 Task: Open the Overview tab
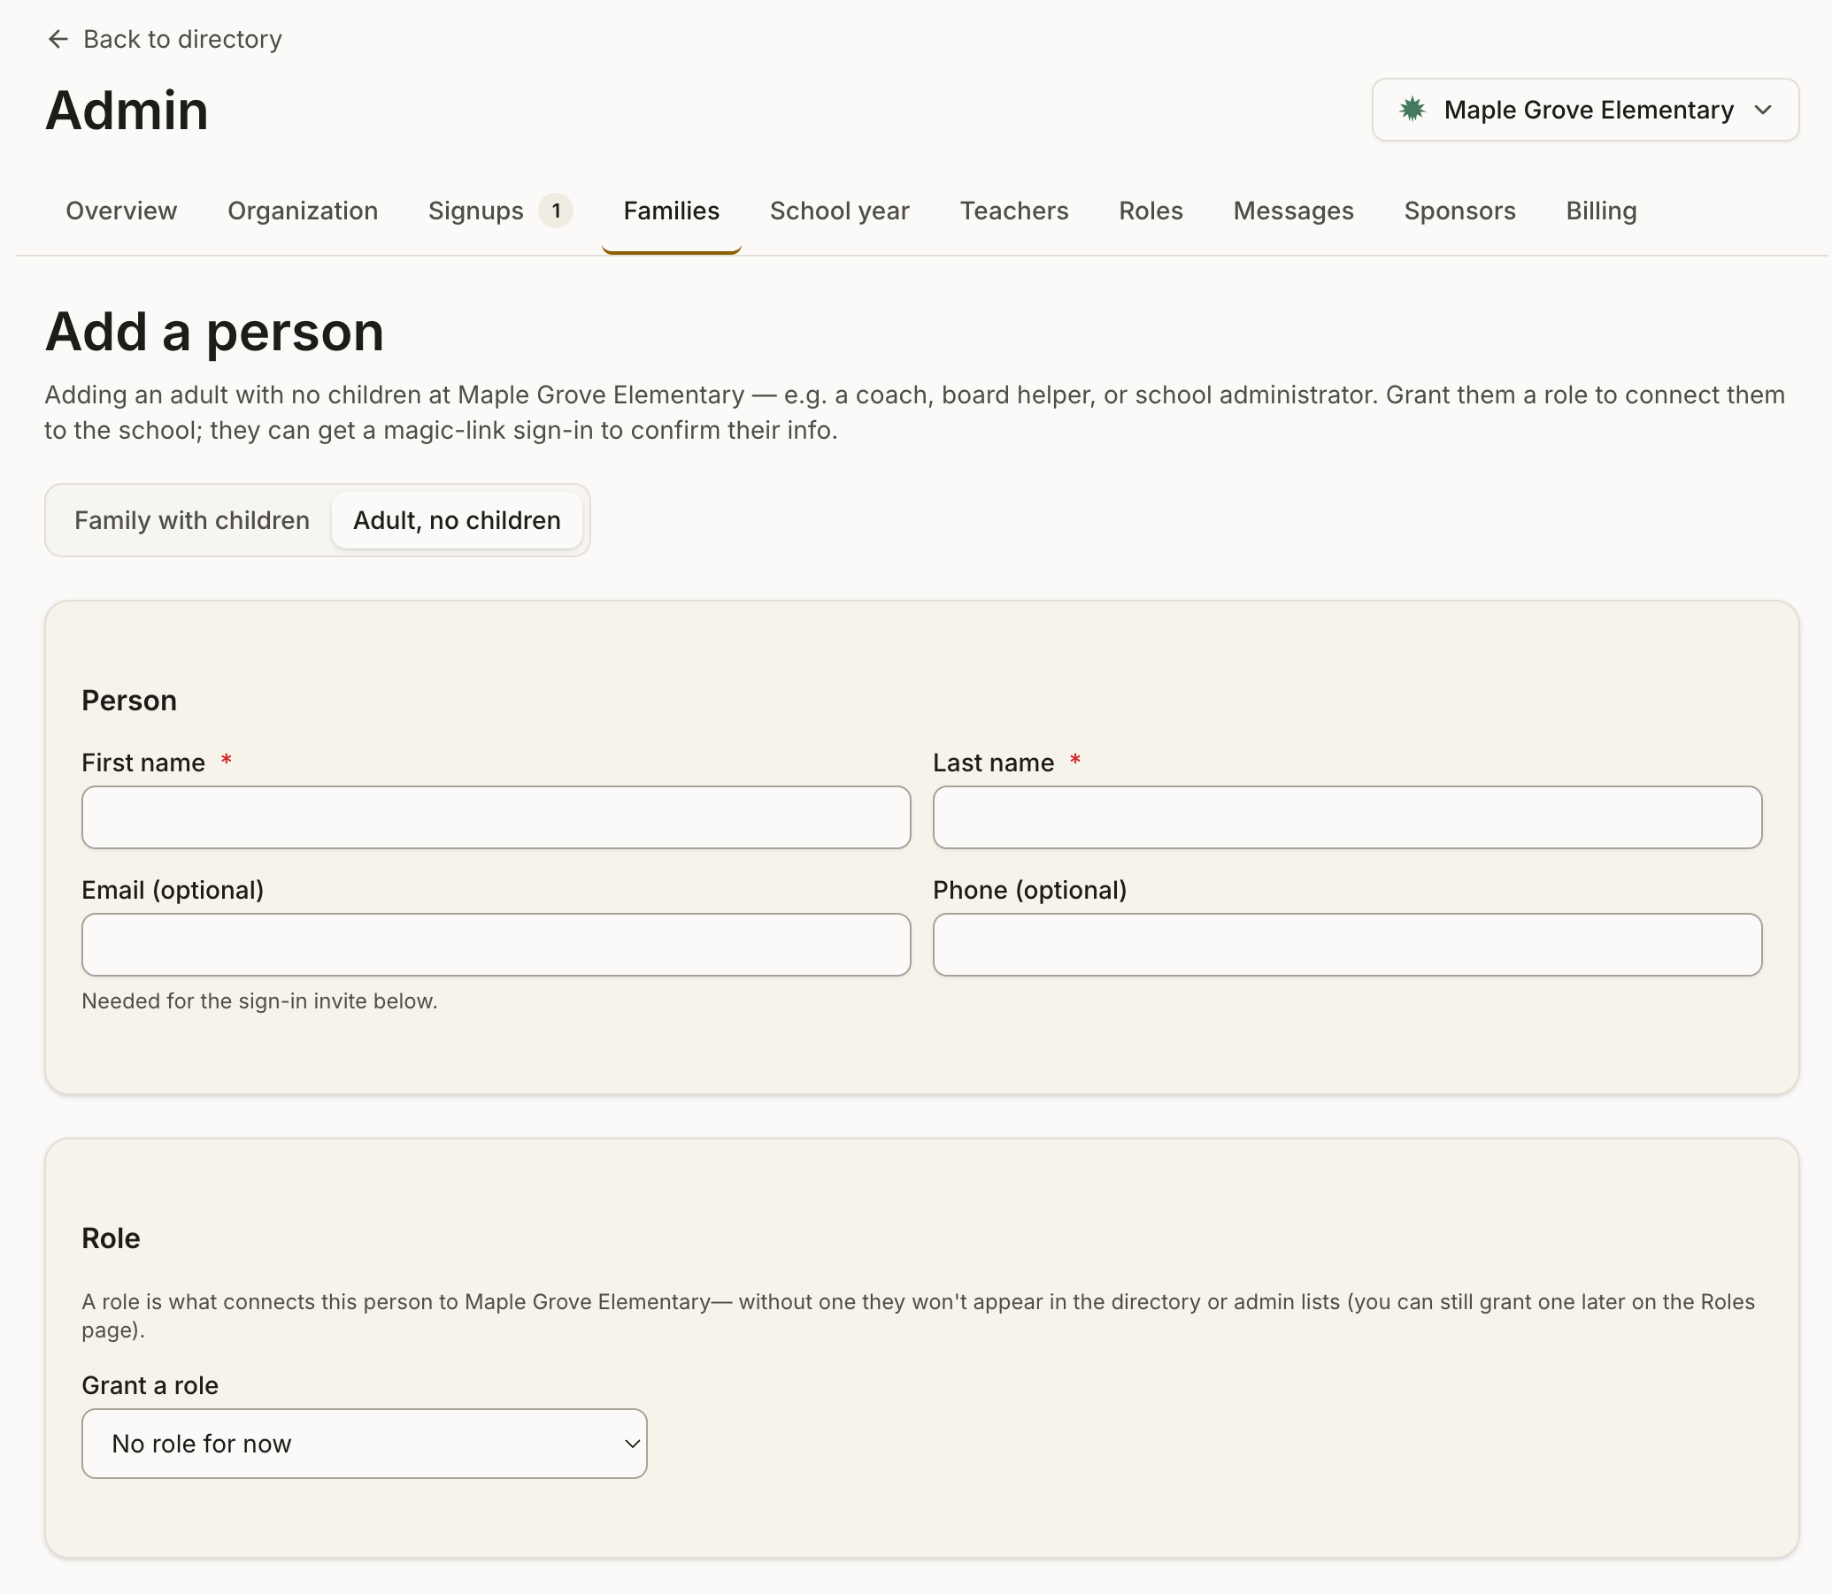[122, 211]
